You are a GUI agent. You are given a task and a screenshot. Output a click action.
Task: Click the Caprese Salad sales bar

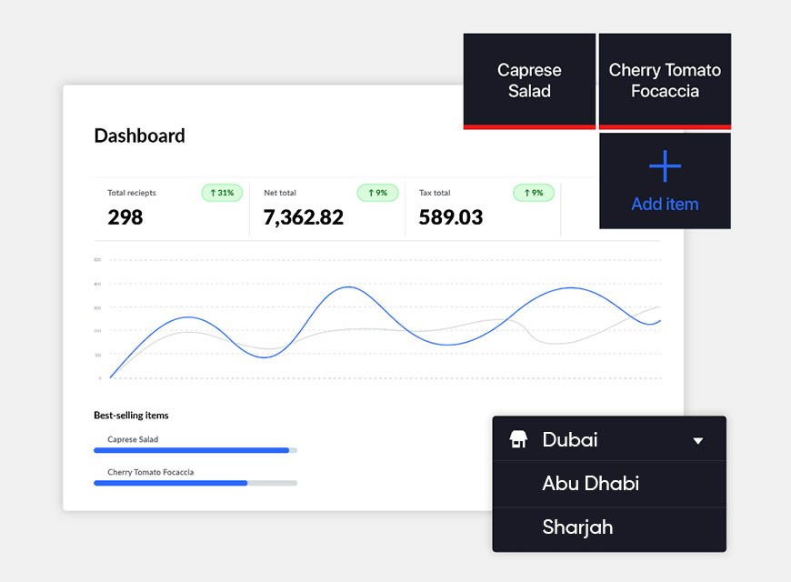[x=192, y=450]
